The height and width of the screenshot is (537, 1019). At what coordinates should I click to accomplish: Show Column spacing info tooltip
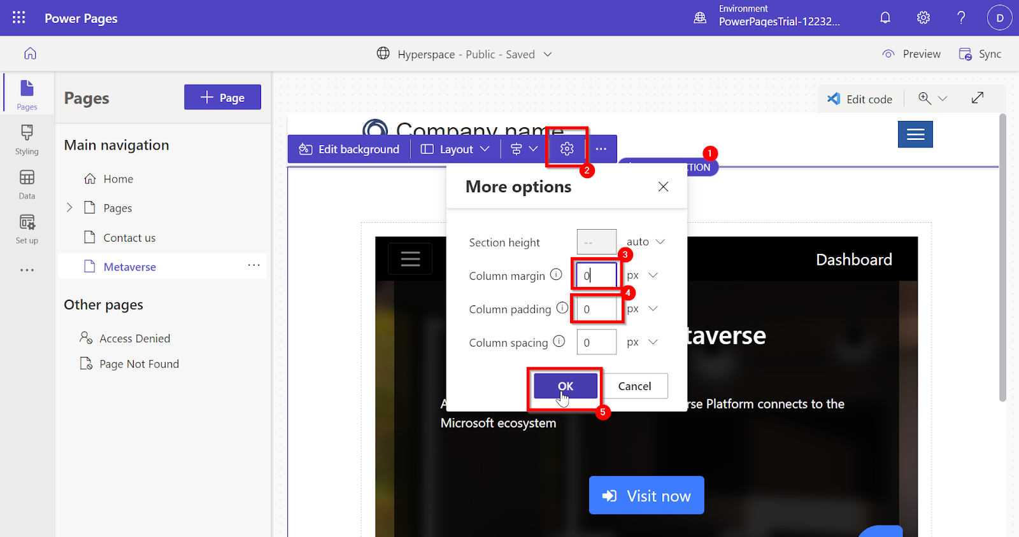559,341
